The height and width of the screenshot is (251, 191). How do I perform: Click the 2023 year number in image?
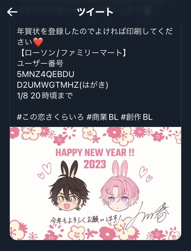tap(95, 164)
